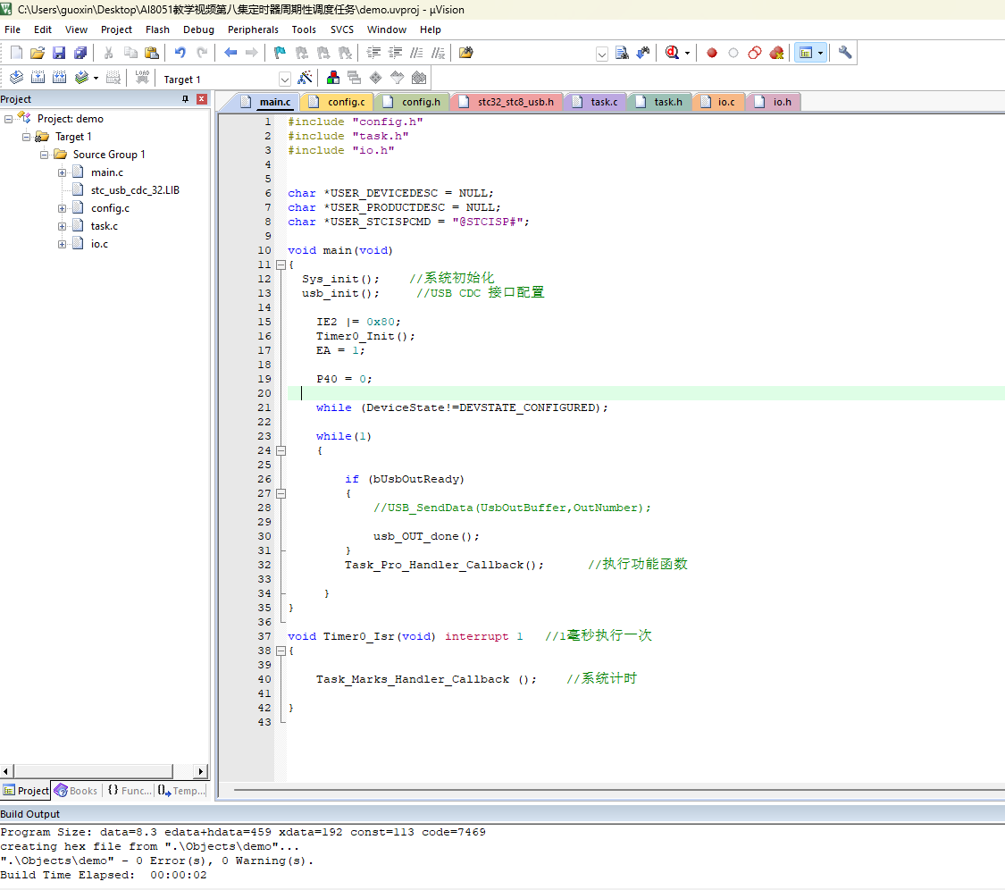
Task: Open the Peripherals menu
Action: (253, 29)
